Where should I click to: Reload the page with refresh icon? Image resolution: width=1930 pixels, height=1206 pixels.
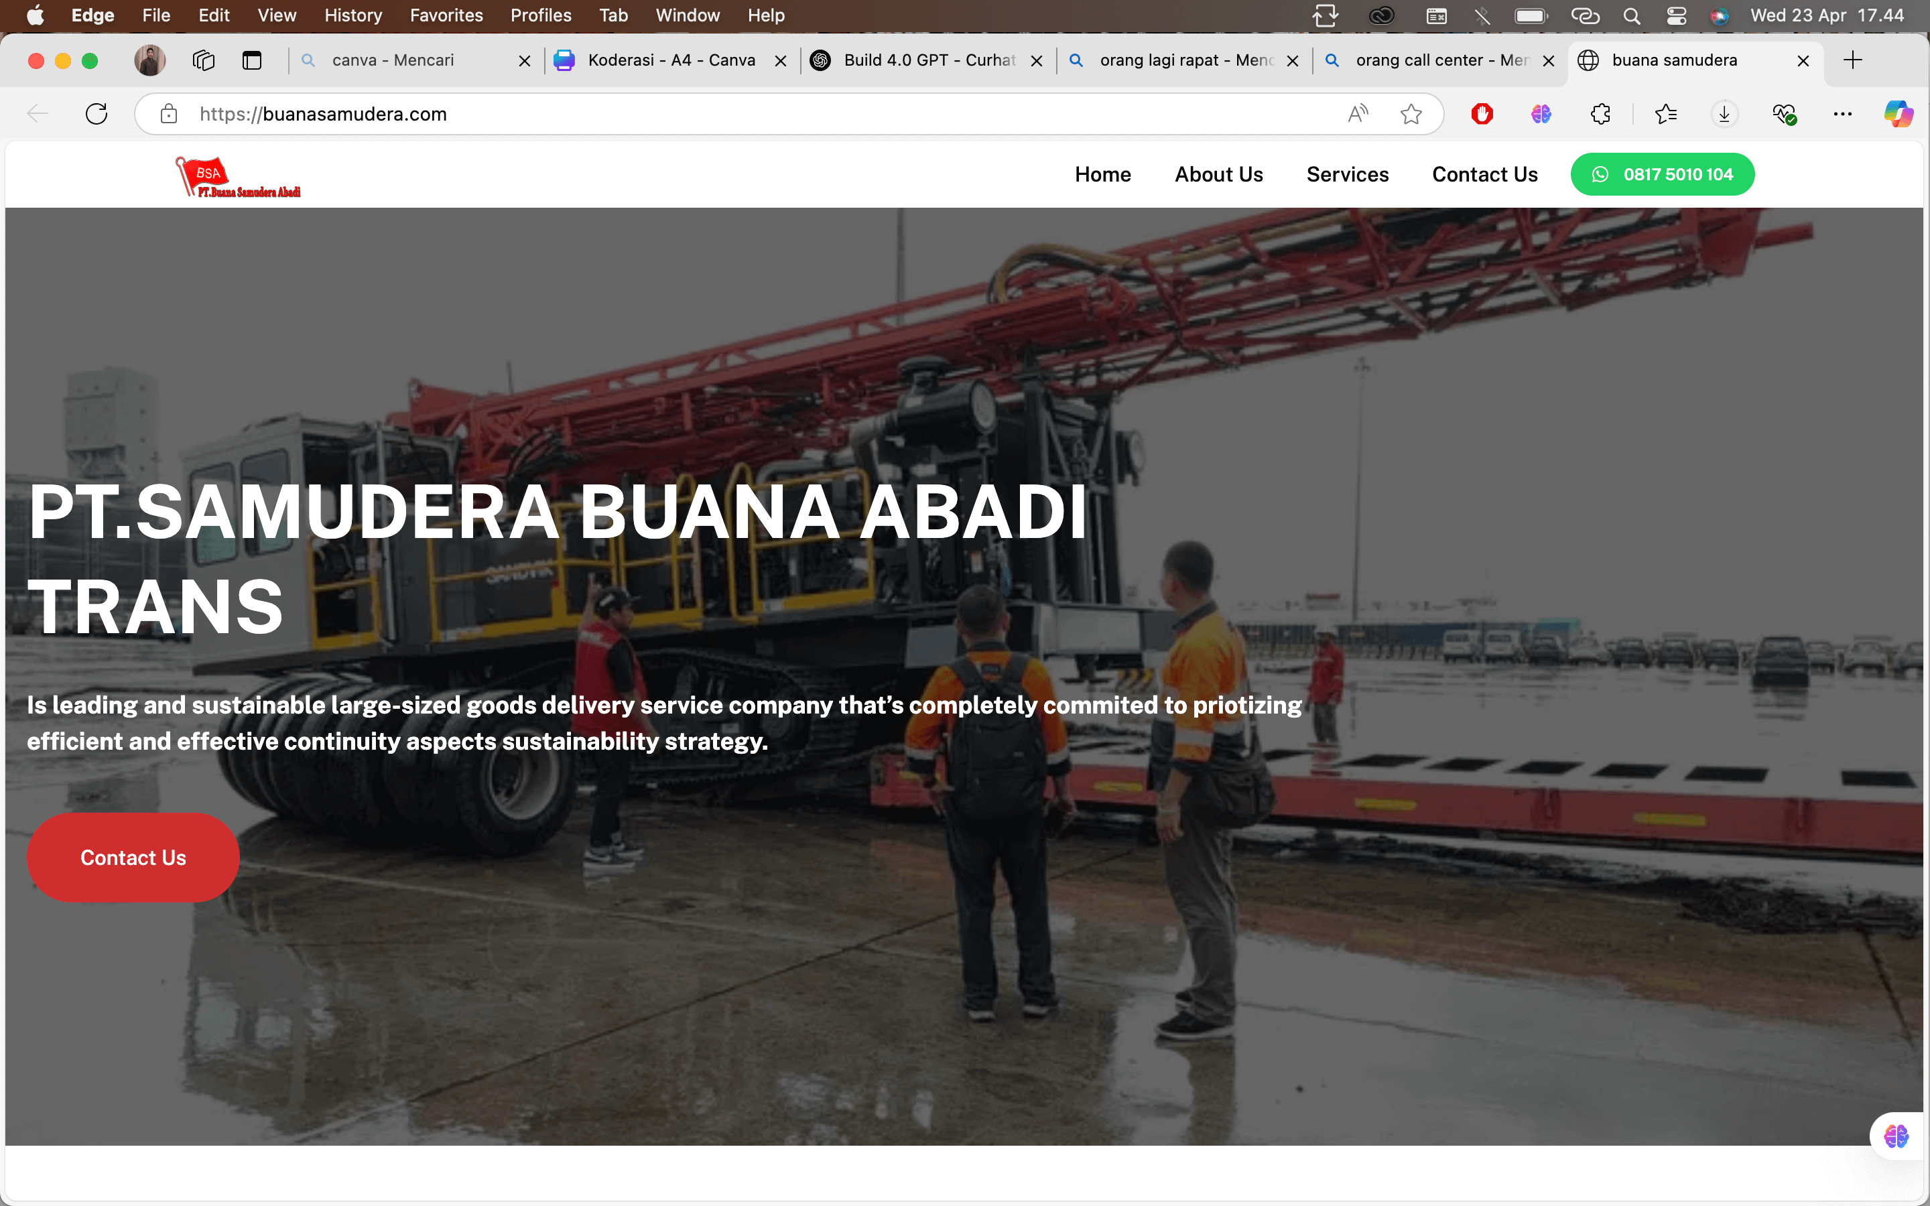[x=96, y=114]
